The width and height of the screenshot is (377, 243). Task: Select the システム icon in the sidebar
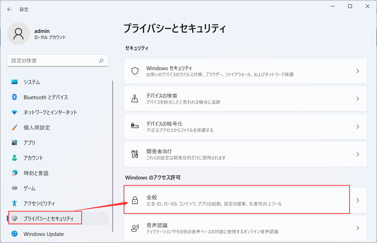(x=14, y=82)
